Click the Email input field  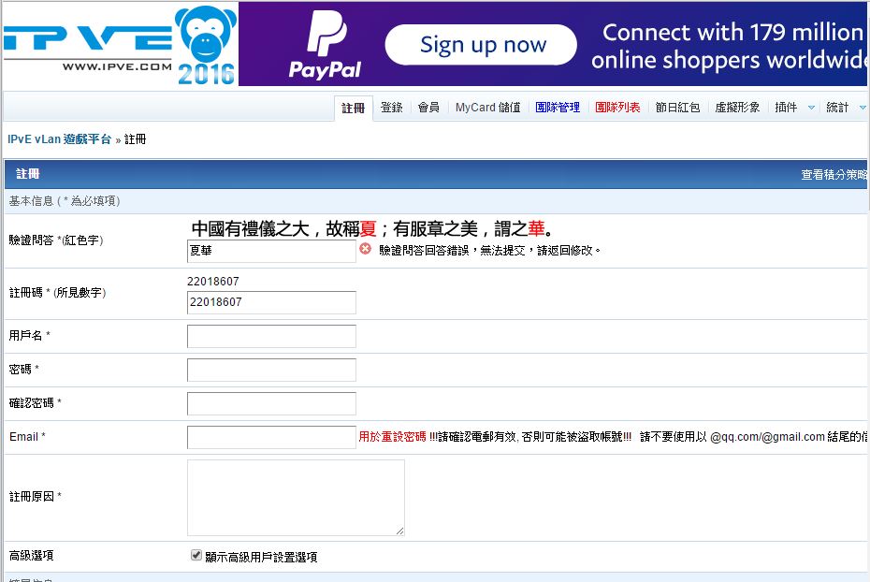(271, 437)
